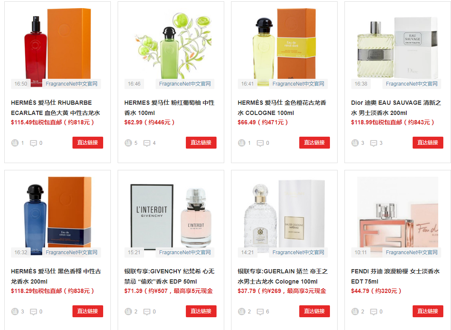Click the 值 worth icon on Dior Eau Sauvage card
Image resolution: width=451 pixels, height=330 pixels.
pyautogui.click(x=355, y=143)
